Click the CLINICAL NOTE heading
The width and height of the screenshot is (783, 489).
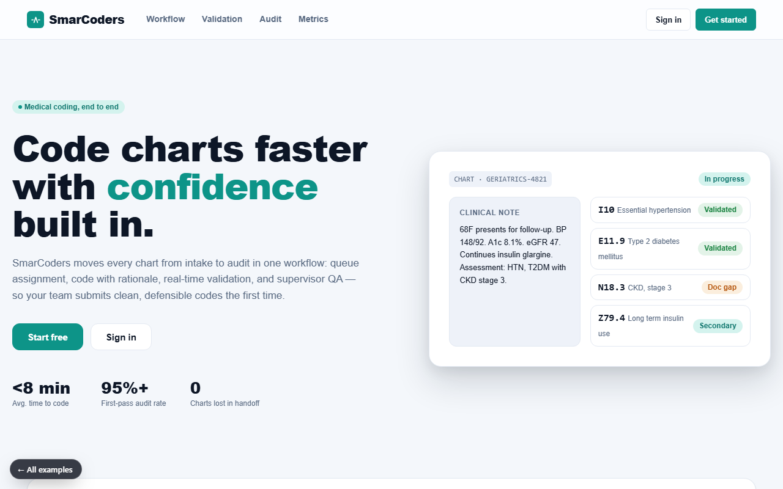(489, 213)
